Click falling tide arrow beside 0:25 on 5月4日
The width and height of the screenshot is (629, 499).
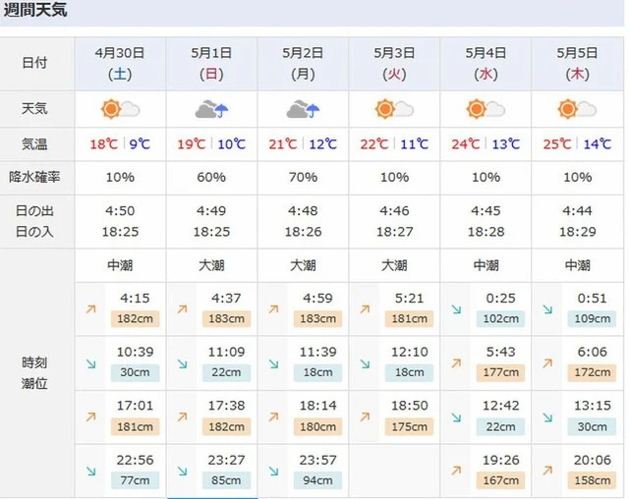[x=456, y=309]
